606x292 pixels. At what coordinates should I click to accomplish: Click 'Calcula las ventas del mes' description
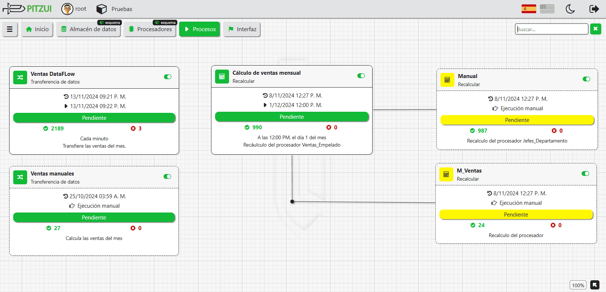tap(94, 238)
